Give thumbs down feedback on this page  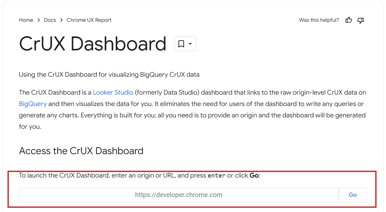[x=361, y=20]
